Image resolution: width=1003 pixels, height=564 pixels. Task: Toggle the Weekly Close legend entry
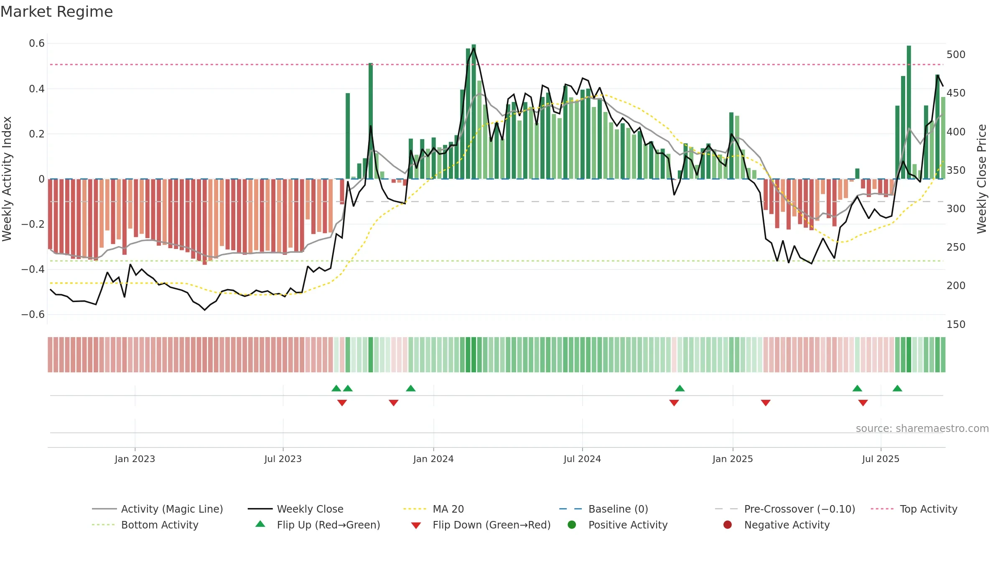click(x=295, y=509)
